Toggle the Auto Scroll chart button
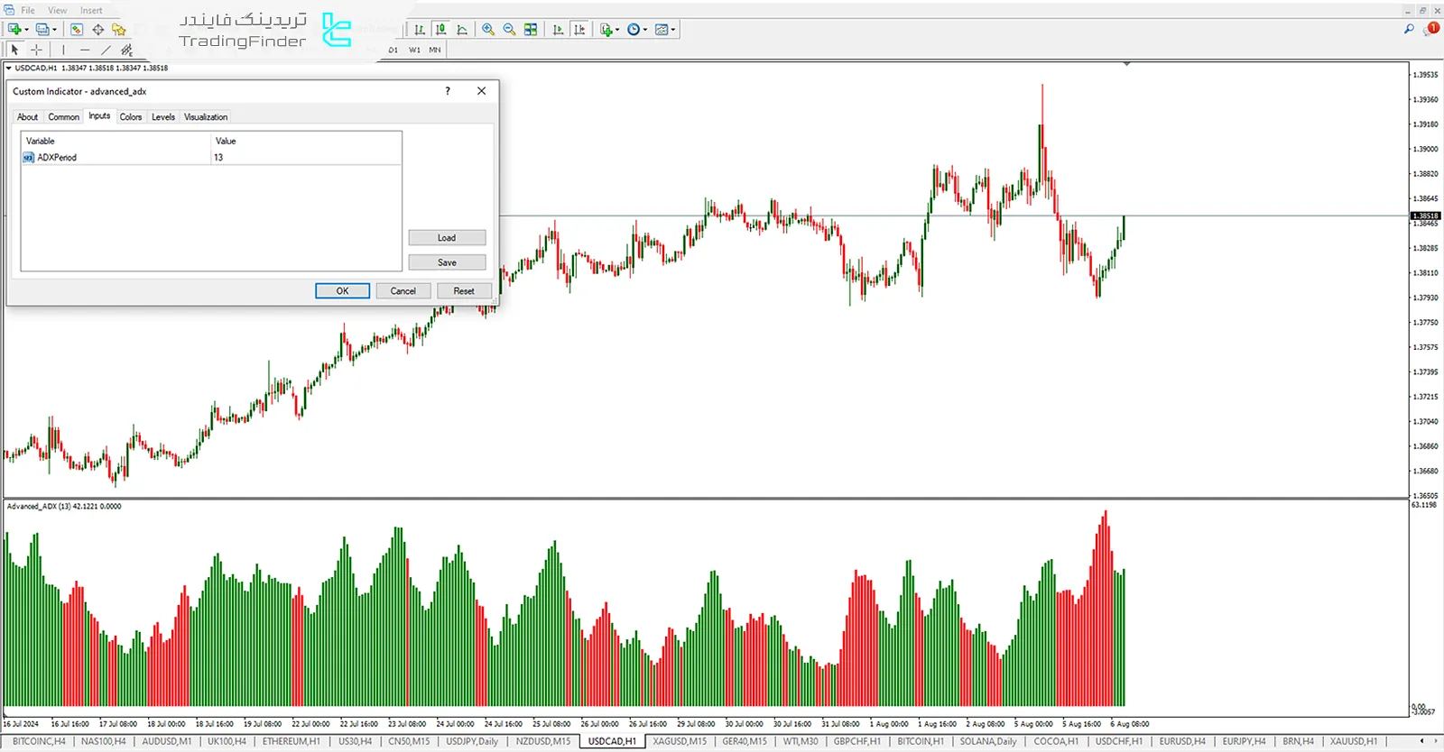1444x752 pixels. click(558, 30)
